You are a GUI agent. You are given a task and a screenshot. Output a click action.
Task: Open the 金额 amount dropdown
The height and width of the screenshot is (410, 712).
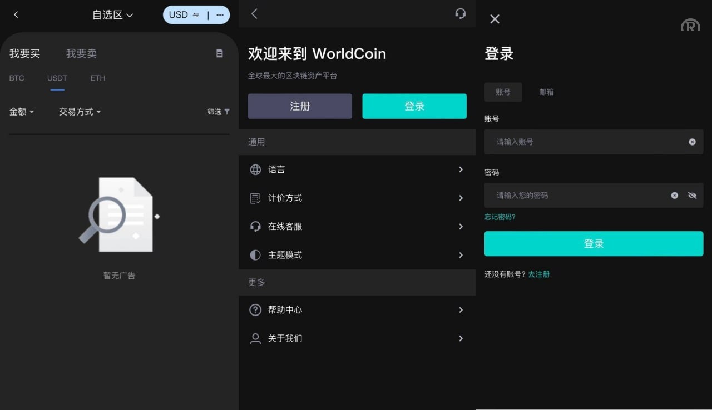(21, 111)
